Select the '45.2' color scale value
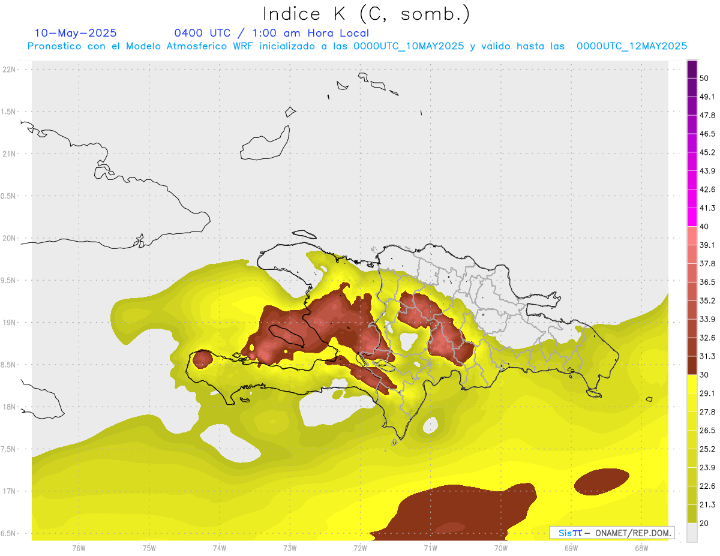 pyautogui.click(x=707, y=152)
